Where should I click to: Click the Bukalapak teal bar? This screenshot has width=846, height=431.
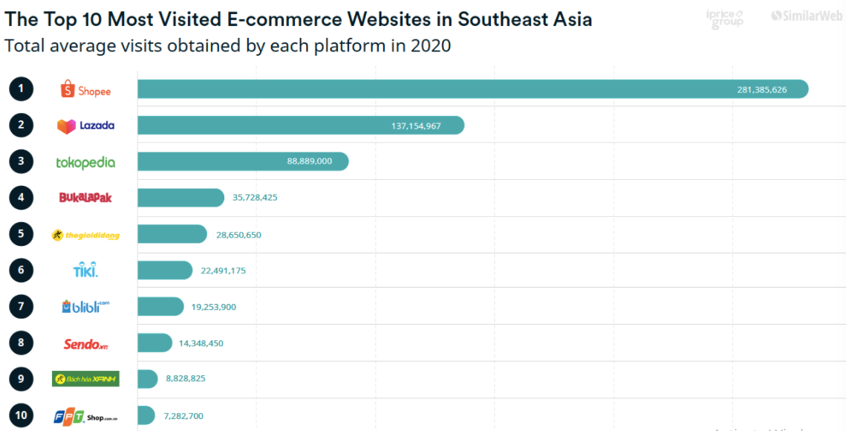(180, 198)
